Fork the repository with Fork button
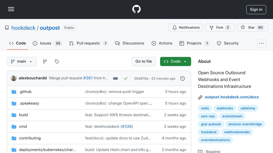The width and height of the screenshot is (273, 153). click(x=220, y=27)
